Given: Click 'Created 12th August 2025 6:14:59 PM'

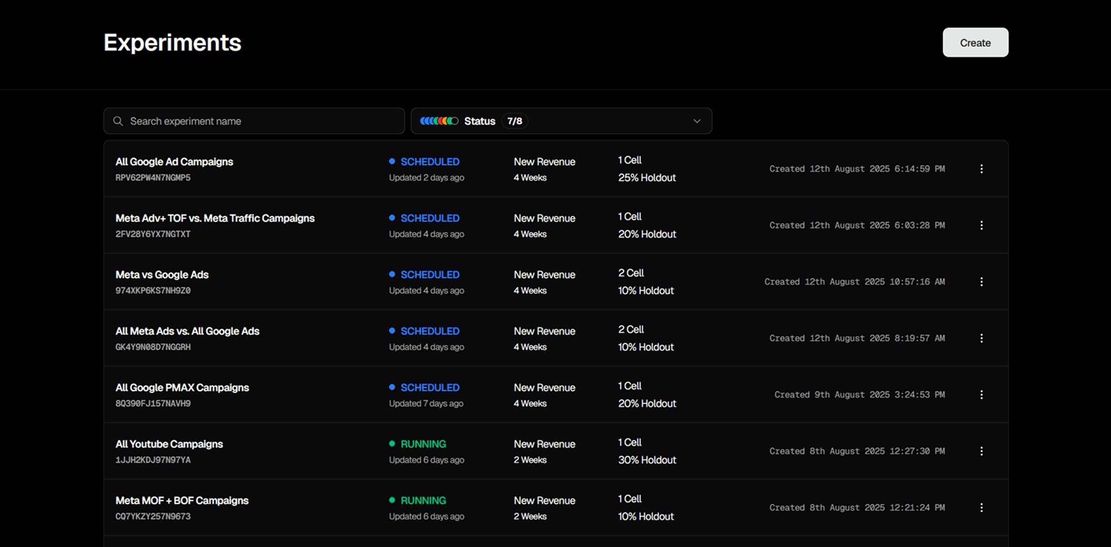Looking at the screenshot, I should coord(857,169).
